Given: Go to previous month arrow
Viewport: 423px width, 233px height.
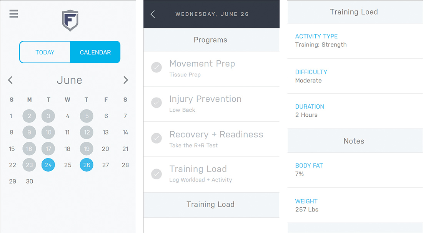Looking at the screenshot, I should click(10, 80).
